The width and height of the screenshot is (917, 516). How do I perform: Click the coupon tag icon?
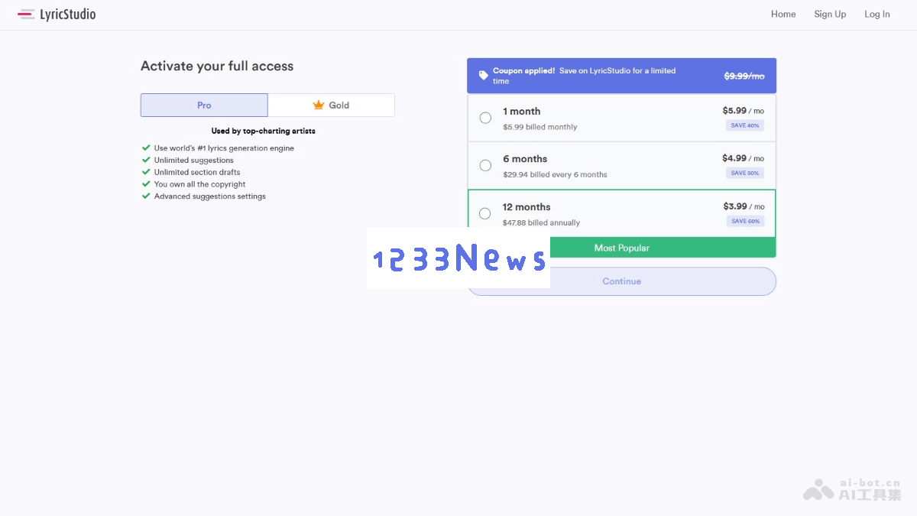coord(484,76)
